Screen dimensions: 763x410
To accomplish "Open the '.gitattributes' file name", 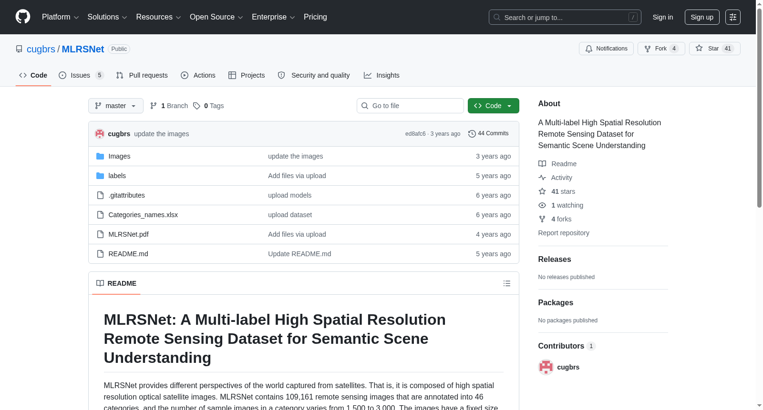I will tap(127, 195).
